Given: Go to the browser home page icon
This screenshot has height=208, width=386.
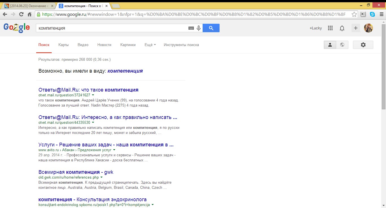Looking at the screenshot, I should point(29,14).
